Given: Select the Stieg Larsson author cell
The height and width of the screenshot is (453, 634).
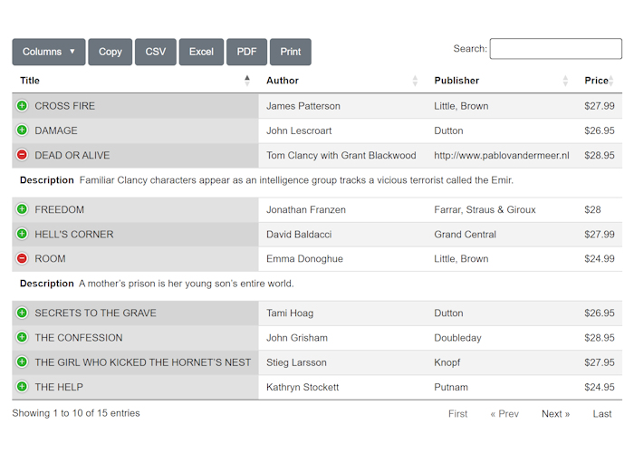Looking at the screenshot, I should point(342,362).
